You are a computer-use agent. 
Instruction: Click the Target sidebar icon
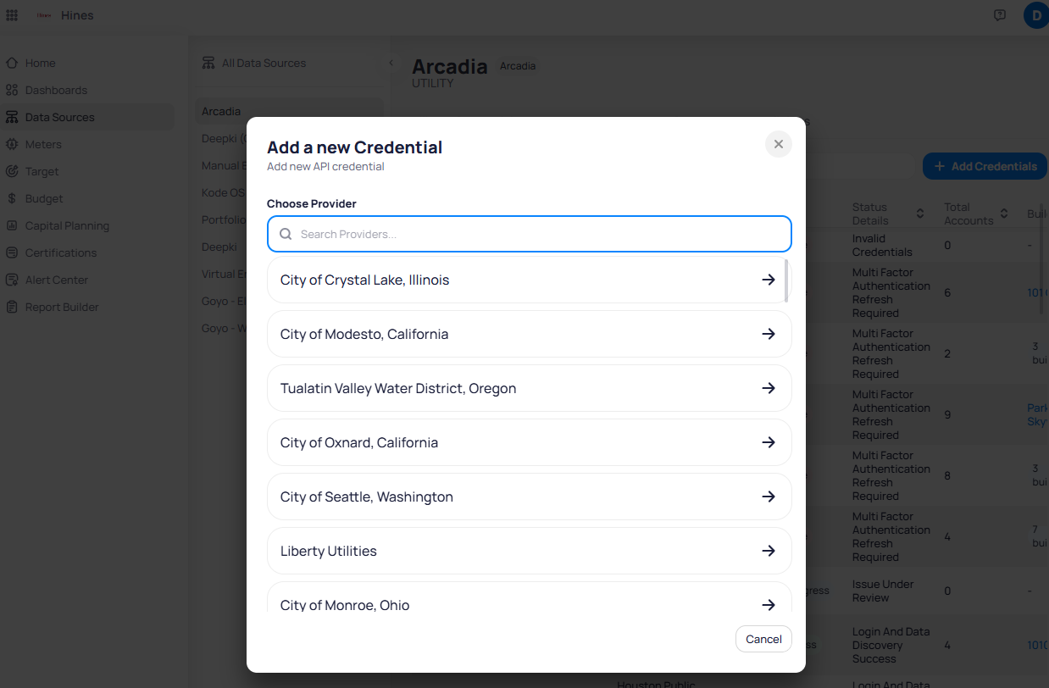(12, 171)
